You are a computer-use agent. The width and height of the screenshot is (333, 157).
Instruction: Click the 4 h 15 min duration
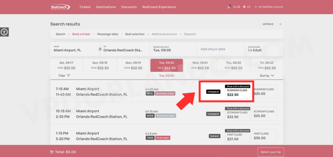coord(152,111)
